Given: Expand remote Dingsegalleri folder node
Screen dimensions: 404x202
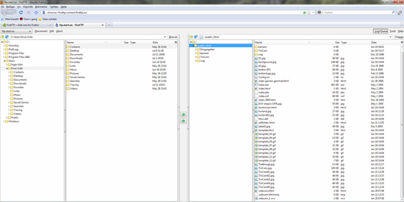Looking at the screenshot, I should 196,49.
